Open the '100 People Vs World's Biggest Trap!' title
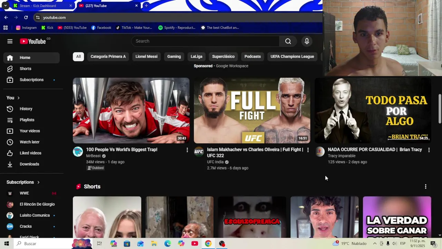442x249 pixels. (122, 150)
